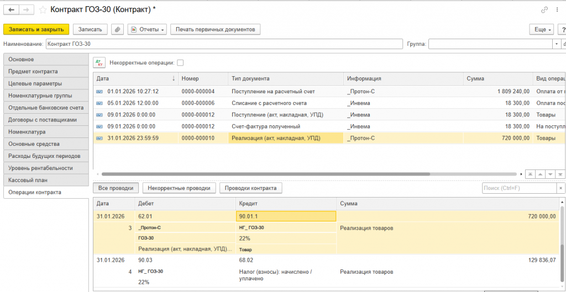566x292 pixels.
Task: Open the Группа dropdown arrow
Action: tap(556, 44)
